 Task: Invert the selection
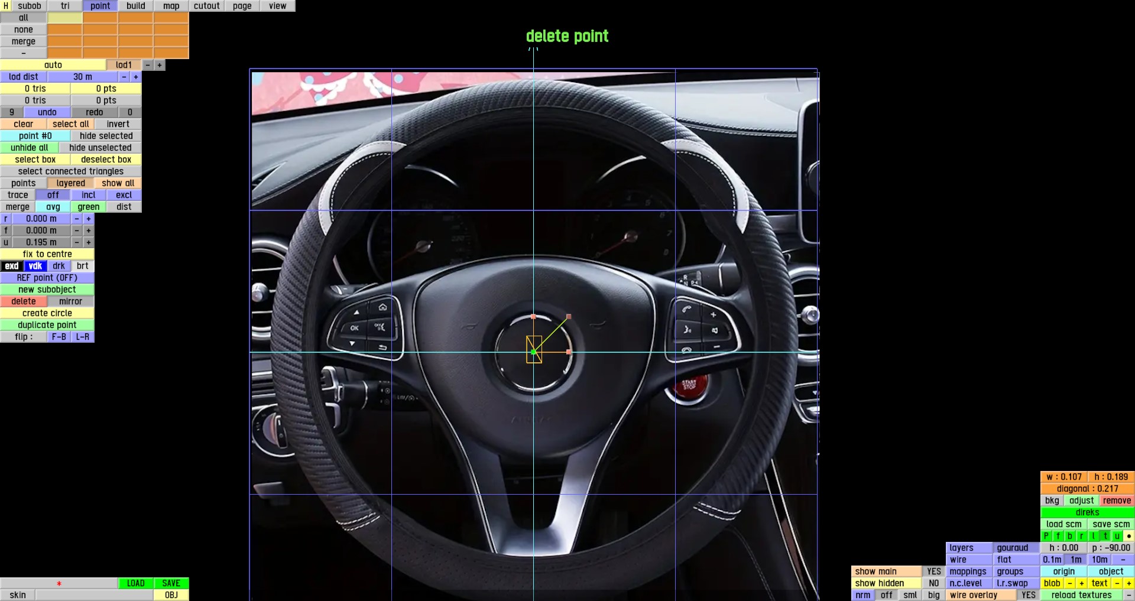coord(118,124)
